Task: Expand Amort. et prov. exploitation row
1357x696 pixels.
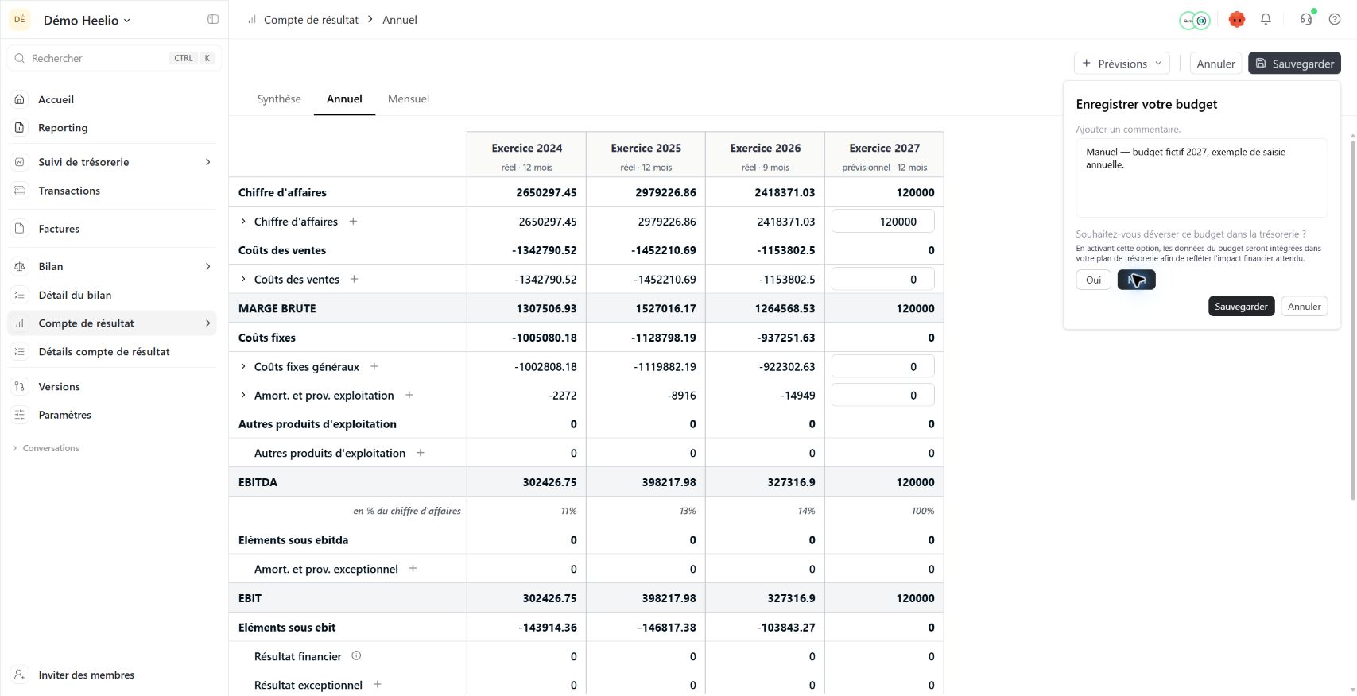Action: [x=243, y=395]
